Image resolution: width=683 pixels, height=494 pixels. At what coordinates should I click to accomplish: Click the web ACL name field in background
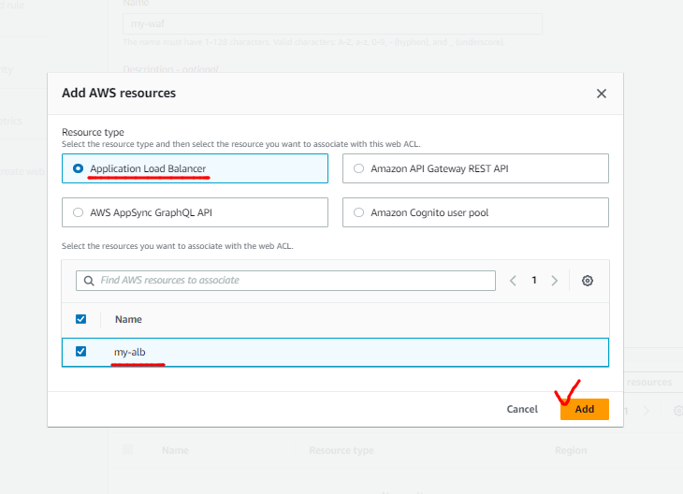tap(332, 24)
